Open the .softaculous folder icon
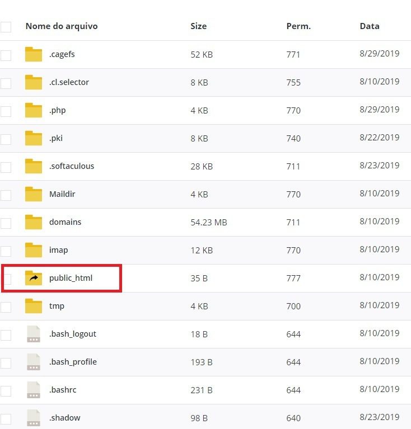Image resolution: width=411 pixels, height=429 pixels. click(x=34, y=166)
